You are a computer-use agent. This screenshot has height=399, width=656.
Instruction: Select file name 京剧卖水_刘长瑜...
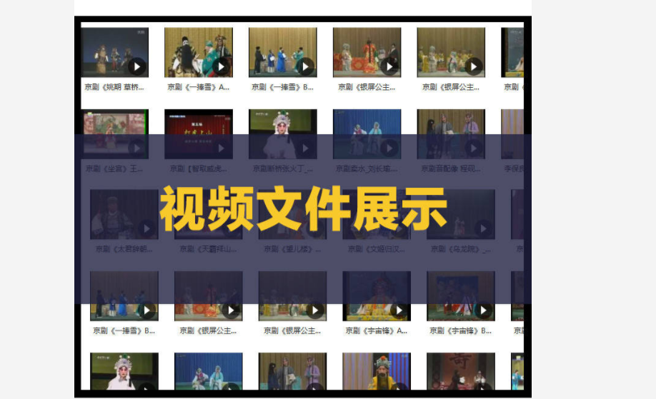click(x=367, y=168)
